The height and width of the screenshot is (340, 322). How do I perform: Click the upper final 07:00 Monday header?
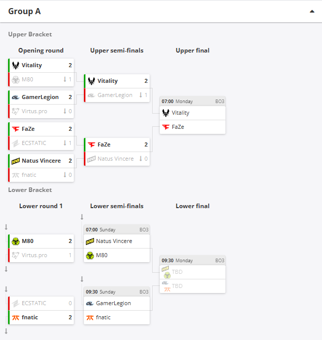pyautogui.click(x=193, y=102)
